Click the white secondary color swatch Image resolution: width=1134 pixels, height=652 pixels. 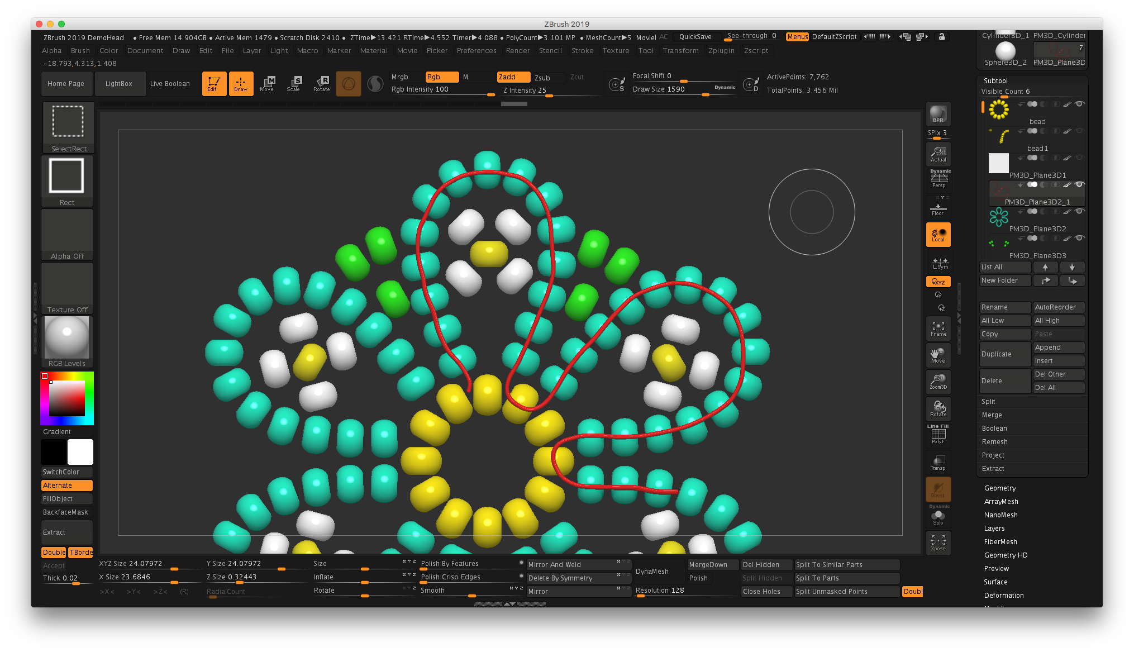pyautogui.click(x=80, y=452)
